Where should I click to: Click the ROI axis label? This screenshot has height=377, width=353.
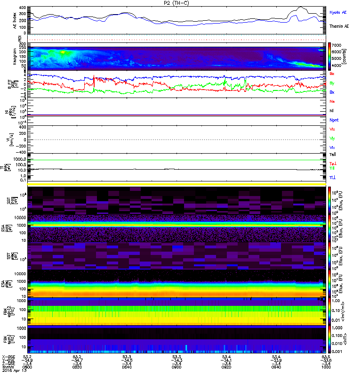pos(20,39)
